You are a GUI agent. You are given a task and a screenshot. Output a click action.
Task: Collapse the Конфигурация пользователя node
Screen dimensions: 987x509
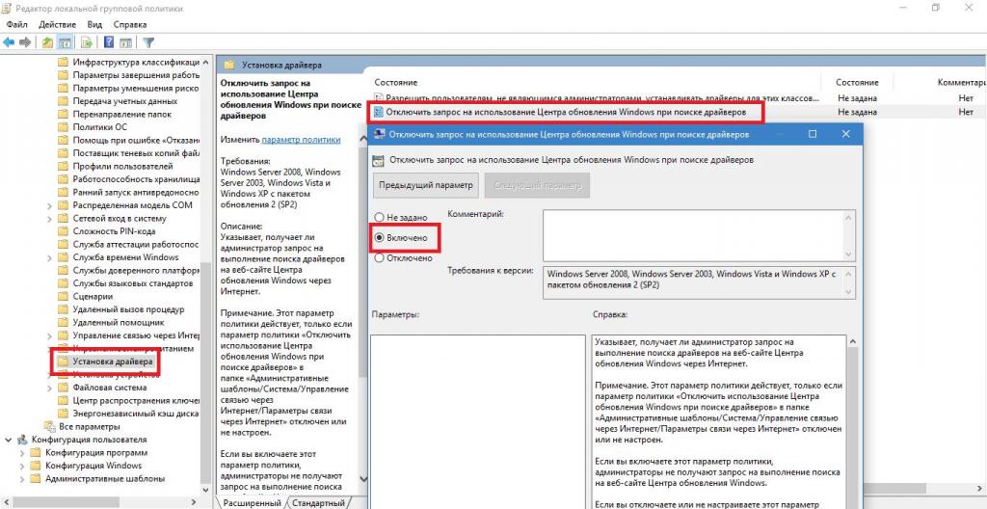[8, 440]
